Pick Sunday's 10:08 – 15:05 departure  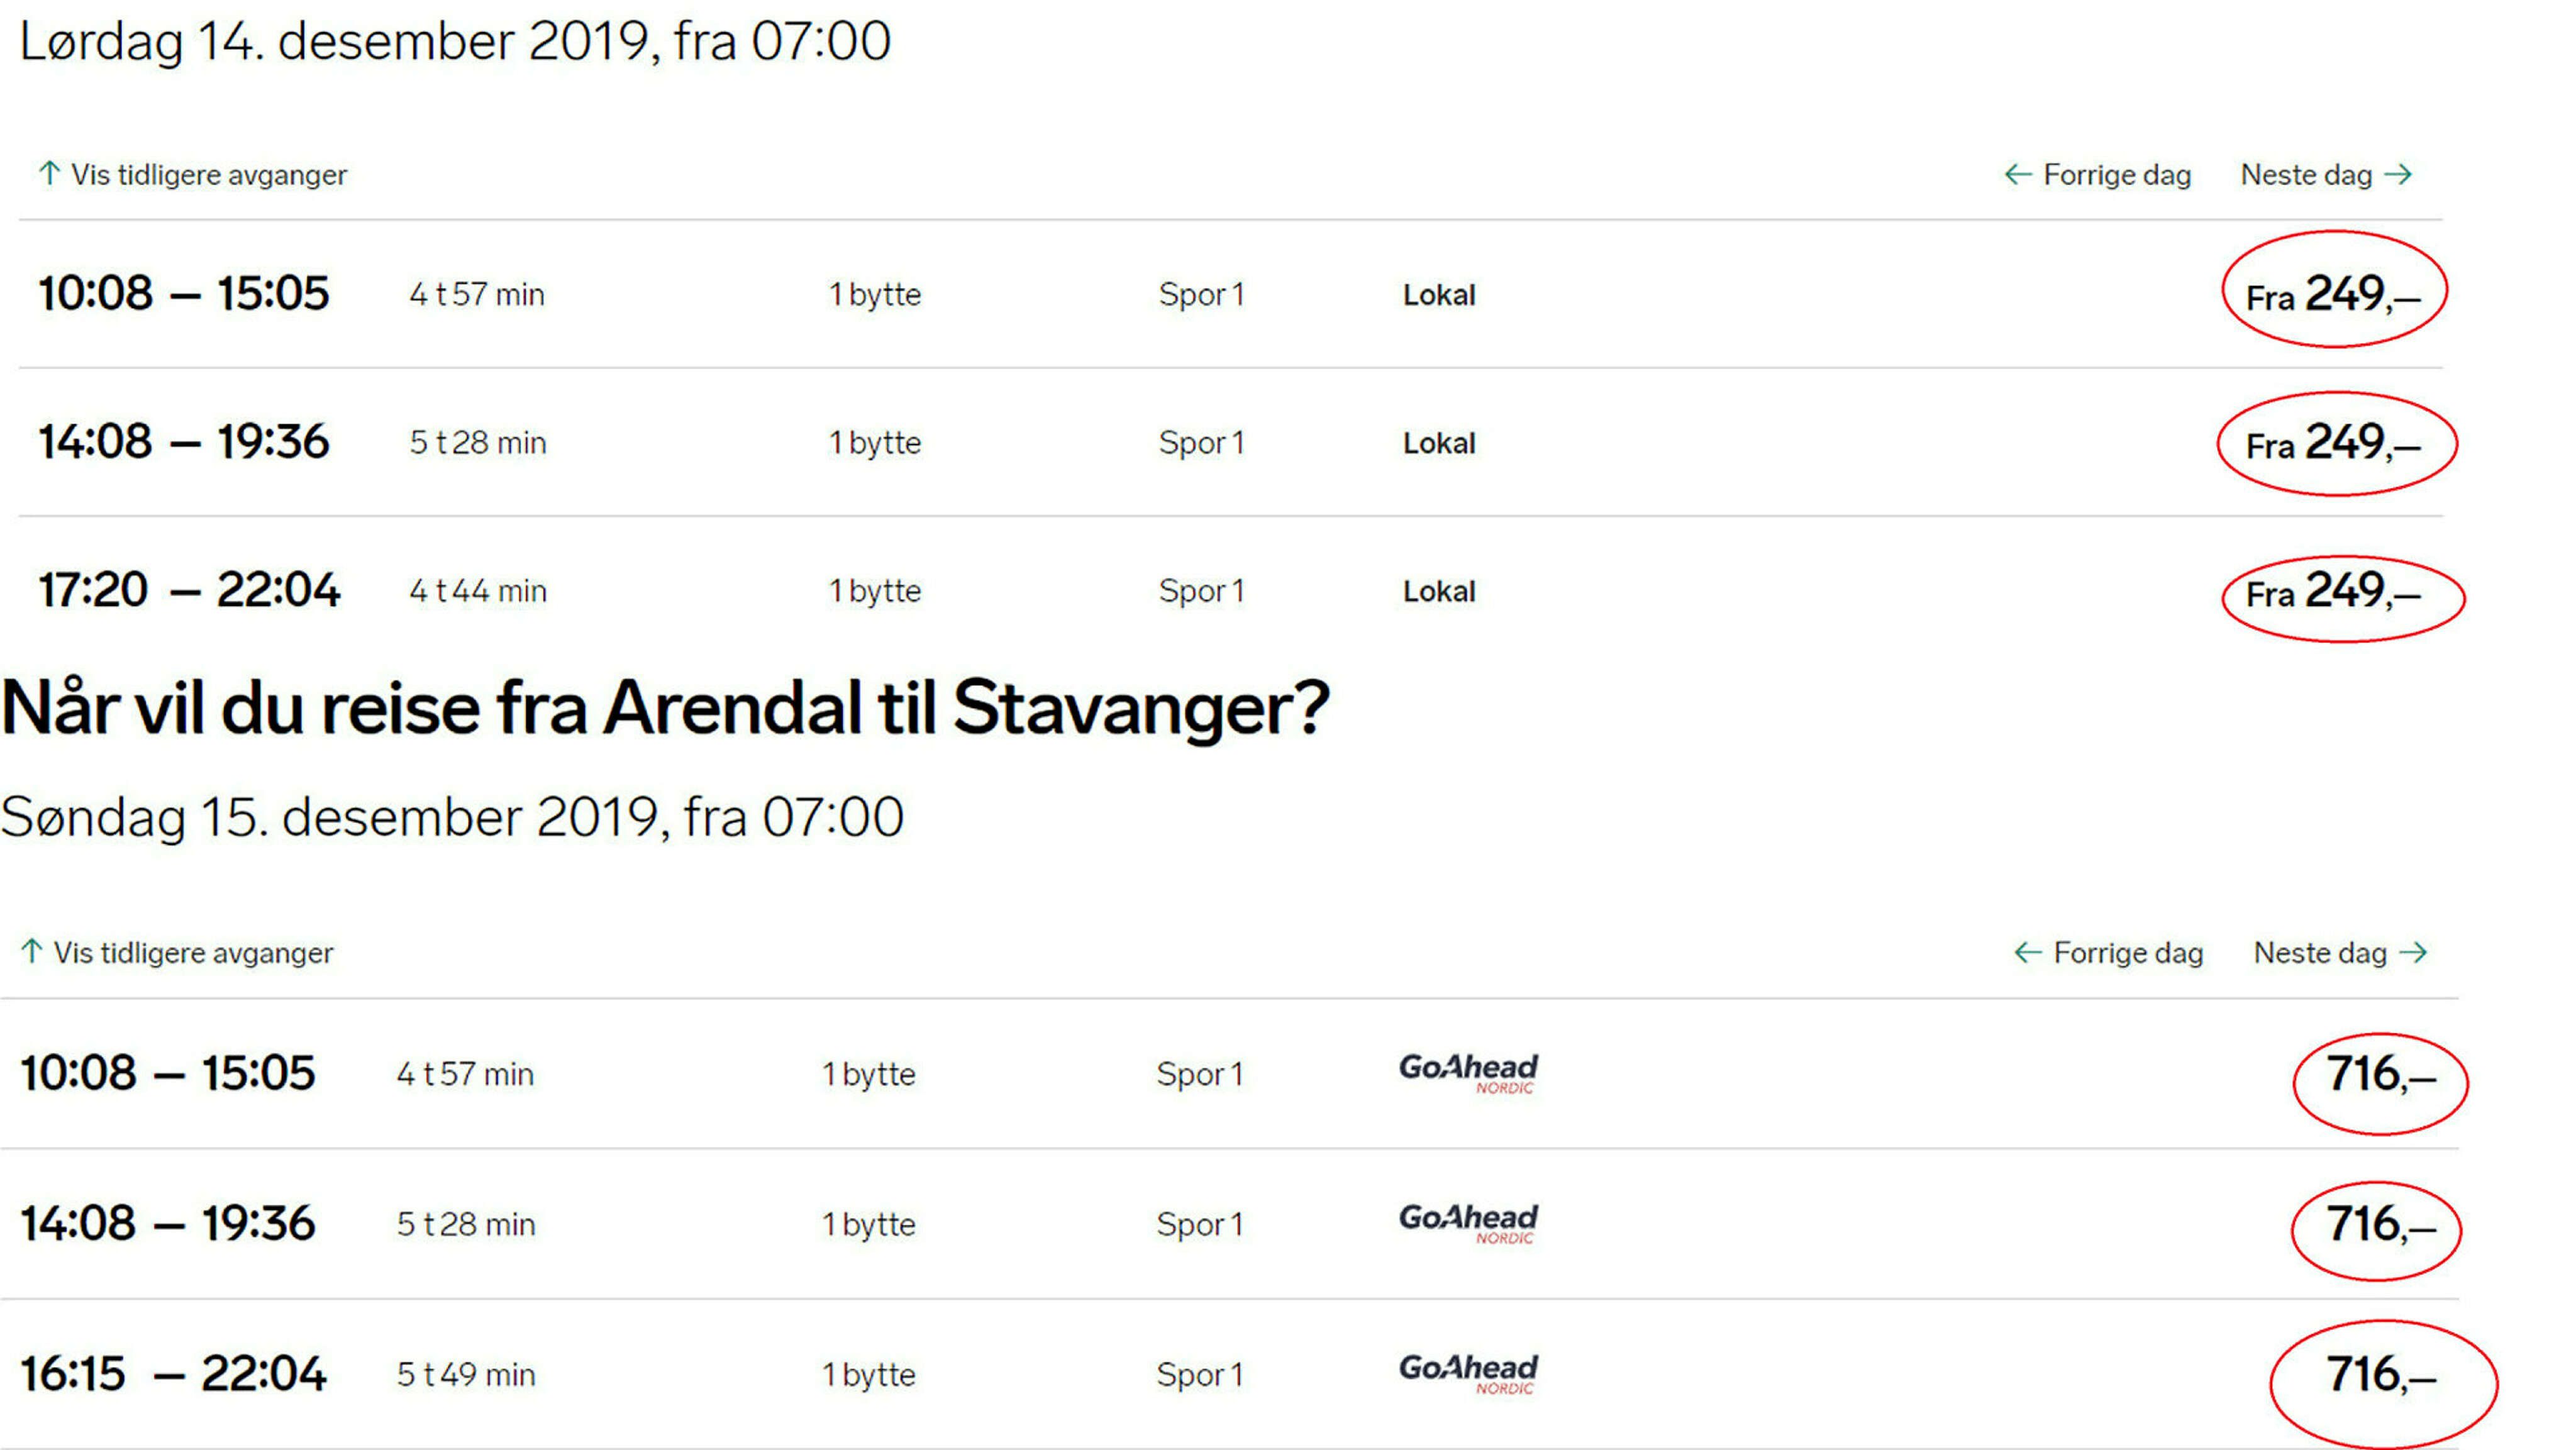click(x=167, y=1072)
